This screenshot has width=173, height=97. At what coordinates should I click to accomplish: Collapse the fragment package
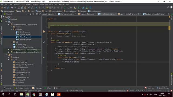coord(11,29)
